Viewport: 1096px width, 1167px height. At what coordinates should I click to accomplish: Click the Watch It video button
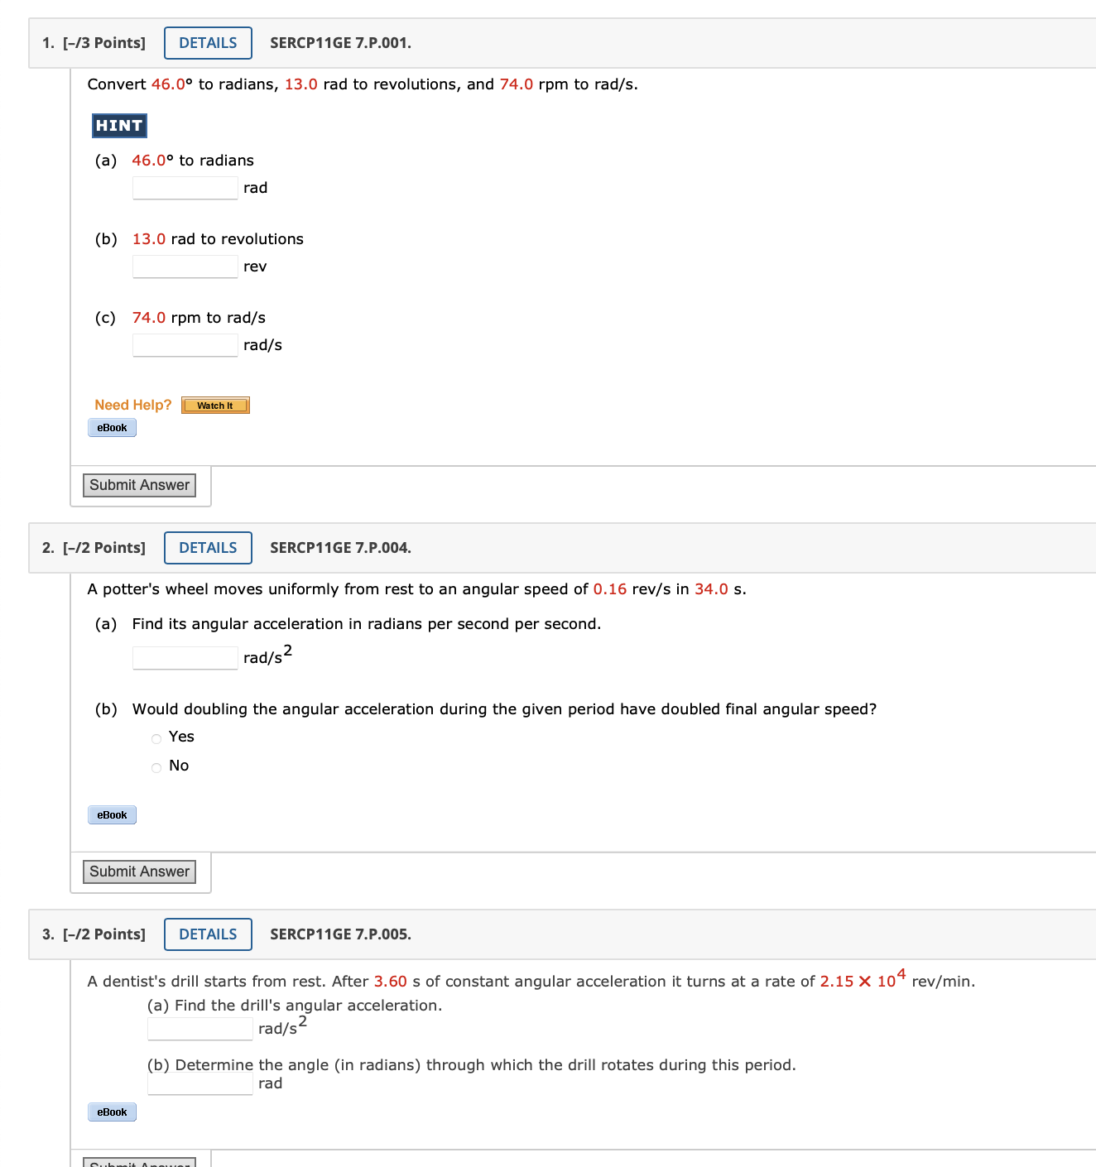tap(214, 406)
